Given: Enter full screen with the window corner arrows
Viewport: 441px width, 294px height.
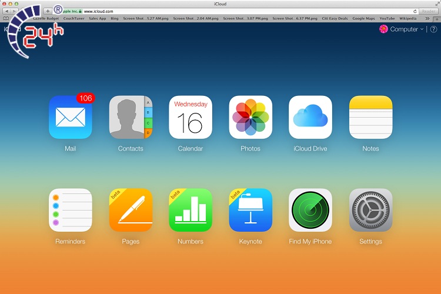Looking at the screenshot, I should (437, 4).
